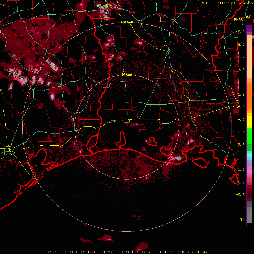Click the 0.2 value on the scale
Screen dimensions: 254x254
point(241,182)
